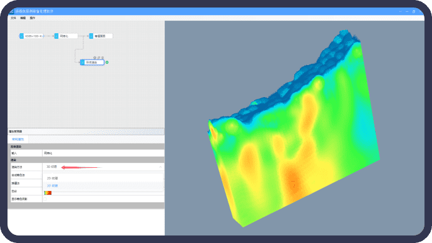This screenshot has width=432, height=243.
Task: Toggle the blue check on the selected rendering node
Action: click(x=83, y=63)
